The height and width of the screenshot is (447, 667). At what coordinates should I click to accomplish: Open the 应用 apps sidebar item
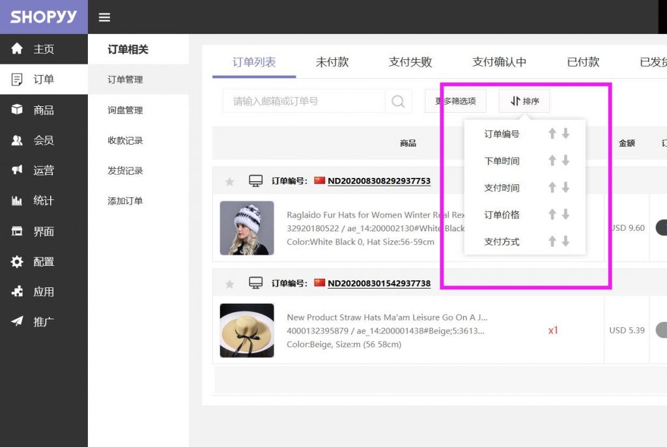(x=44, y=292)
